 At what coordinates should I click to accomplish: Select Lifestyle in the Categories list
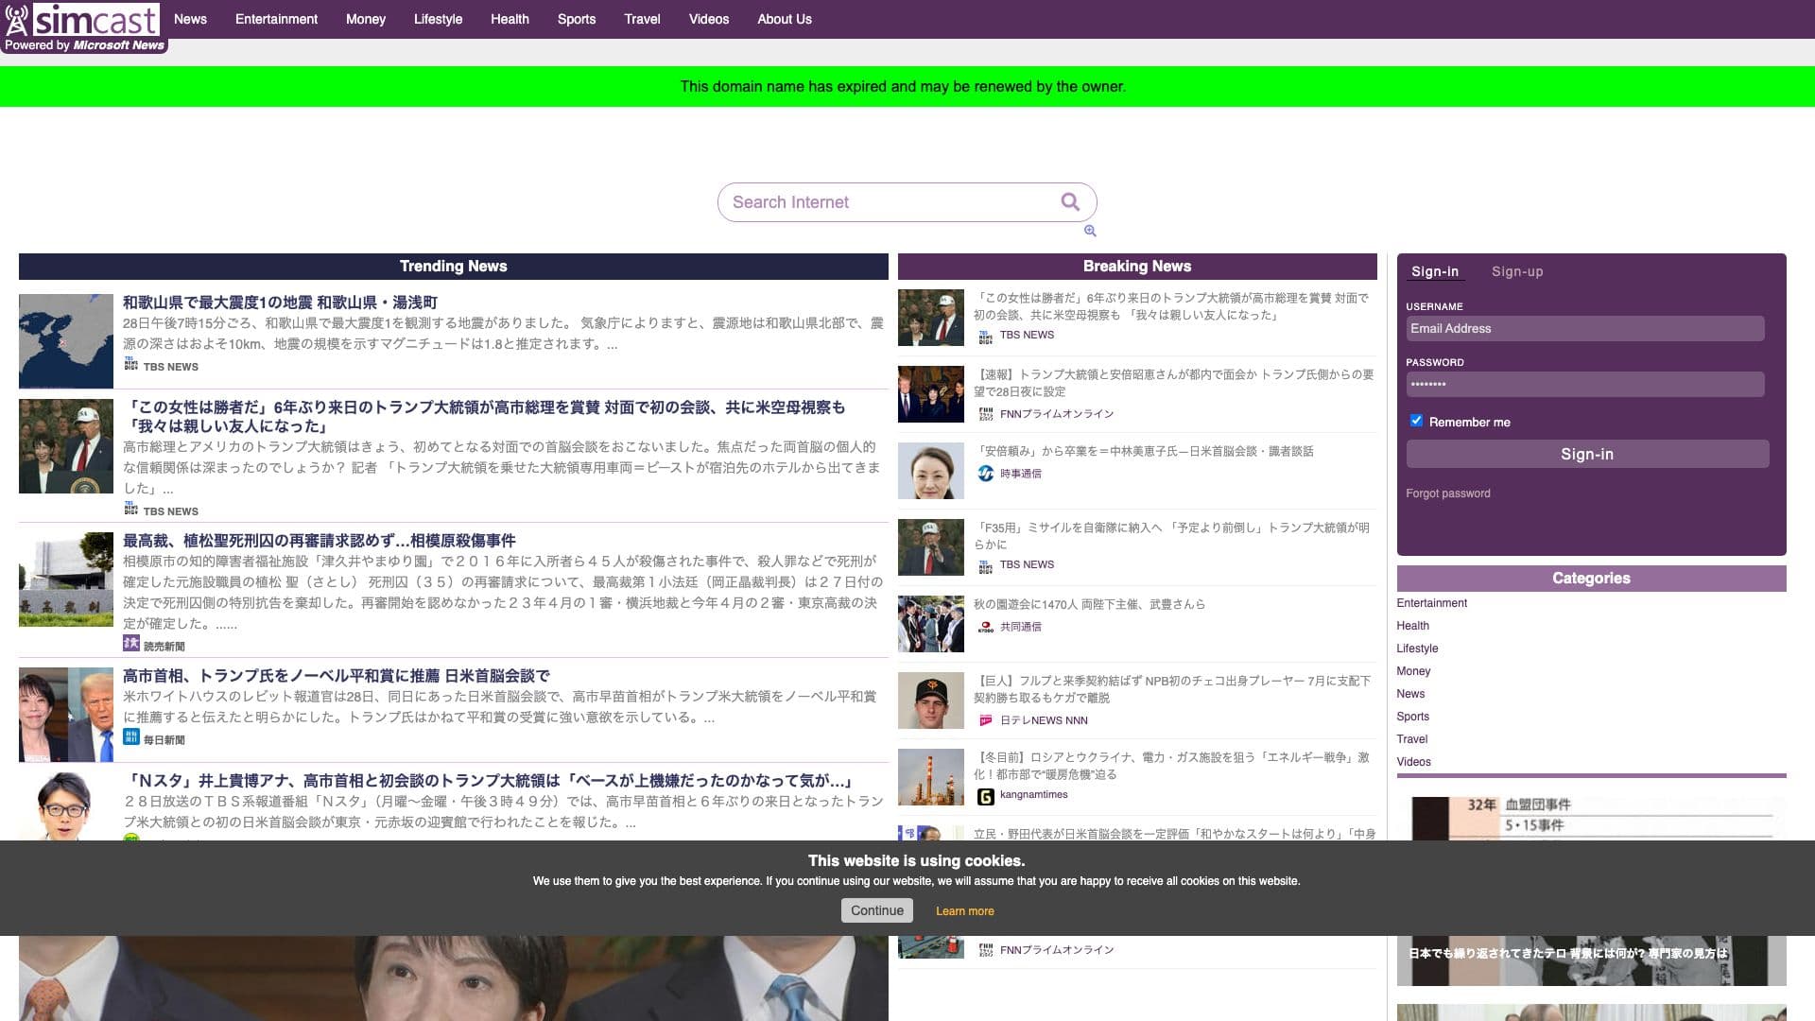(x=1417, y=649)
